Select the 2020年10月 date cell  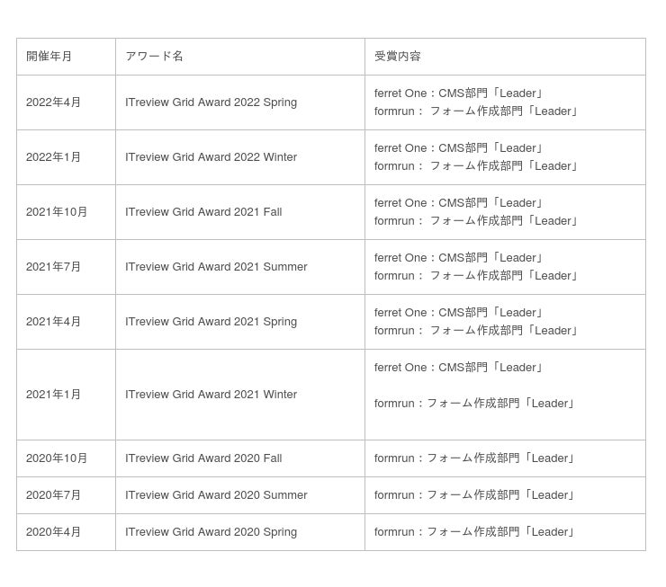click(x=57, y=458)
